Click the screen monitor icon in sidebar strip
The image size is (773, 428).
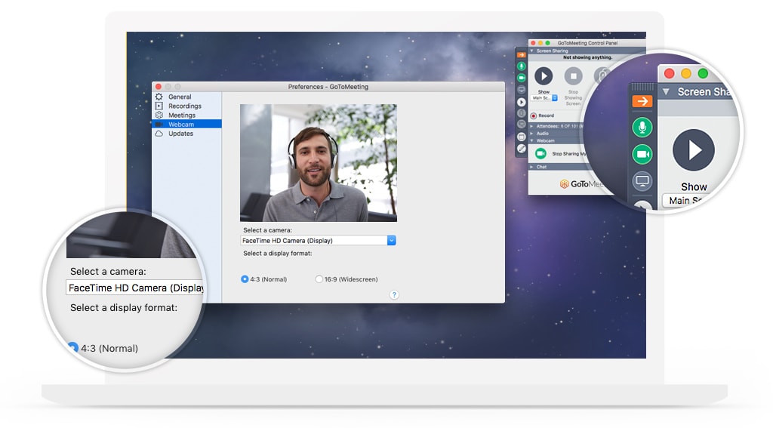coord(521,89)
